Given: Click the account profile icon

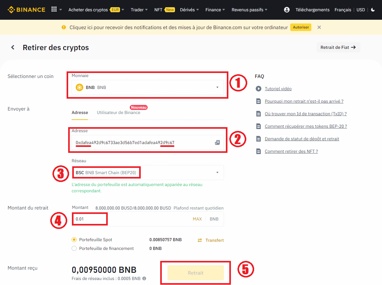Looking at the screenshot, I should (286, 10).
